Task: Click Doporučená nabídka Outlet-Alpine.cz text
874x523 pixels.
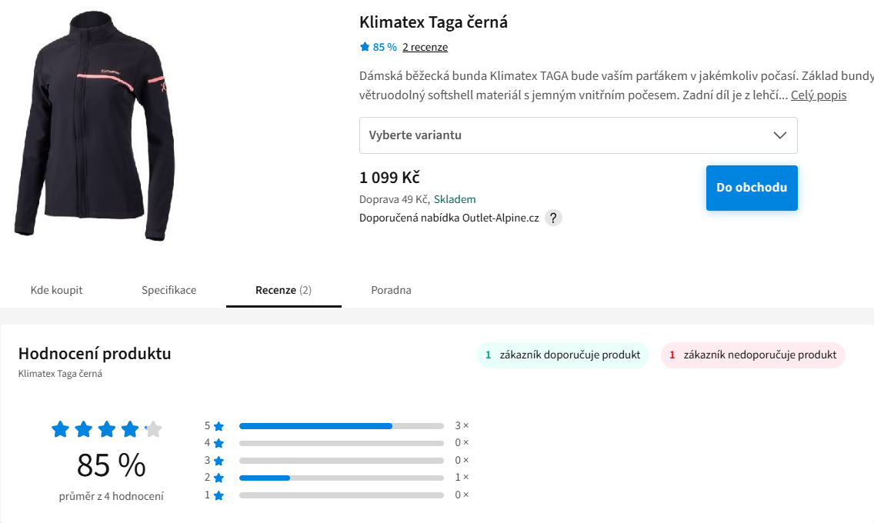Action: click(449, 218)
